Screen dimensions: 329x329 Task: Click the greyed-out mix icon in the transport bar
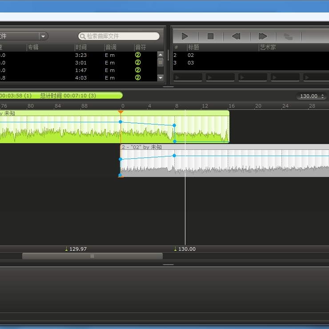click(x=288, y=36)
